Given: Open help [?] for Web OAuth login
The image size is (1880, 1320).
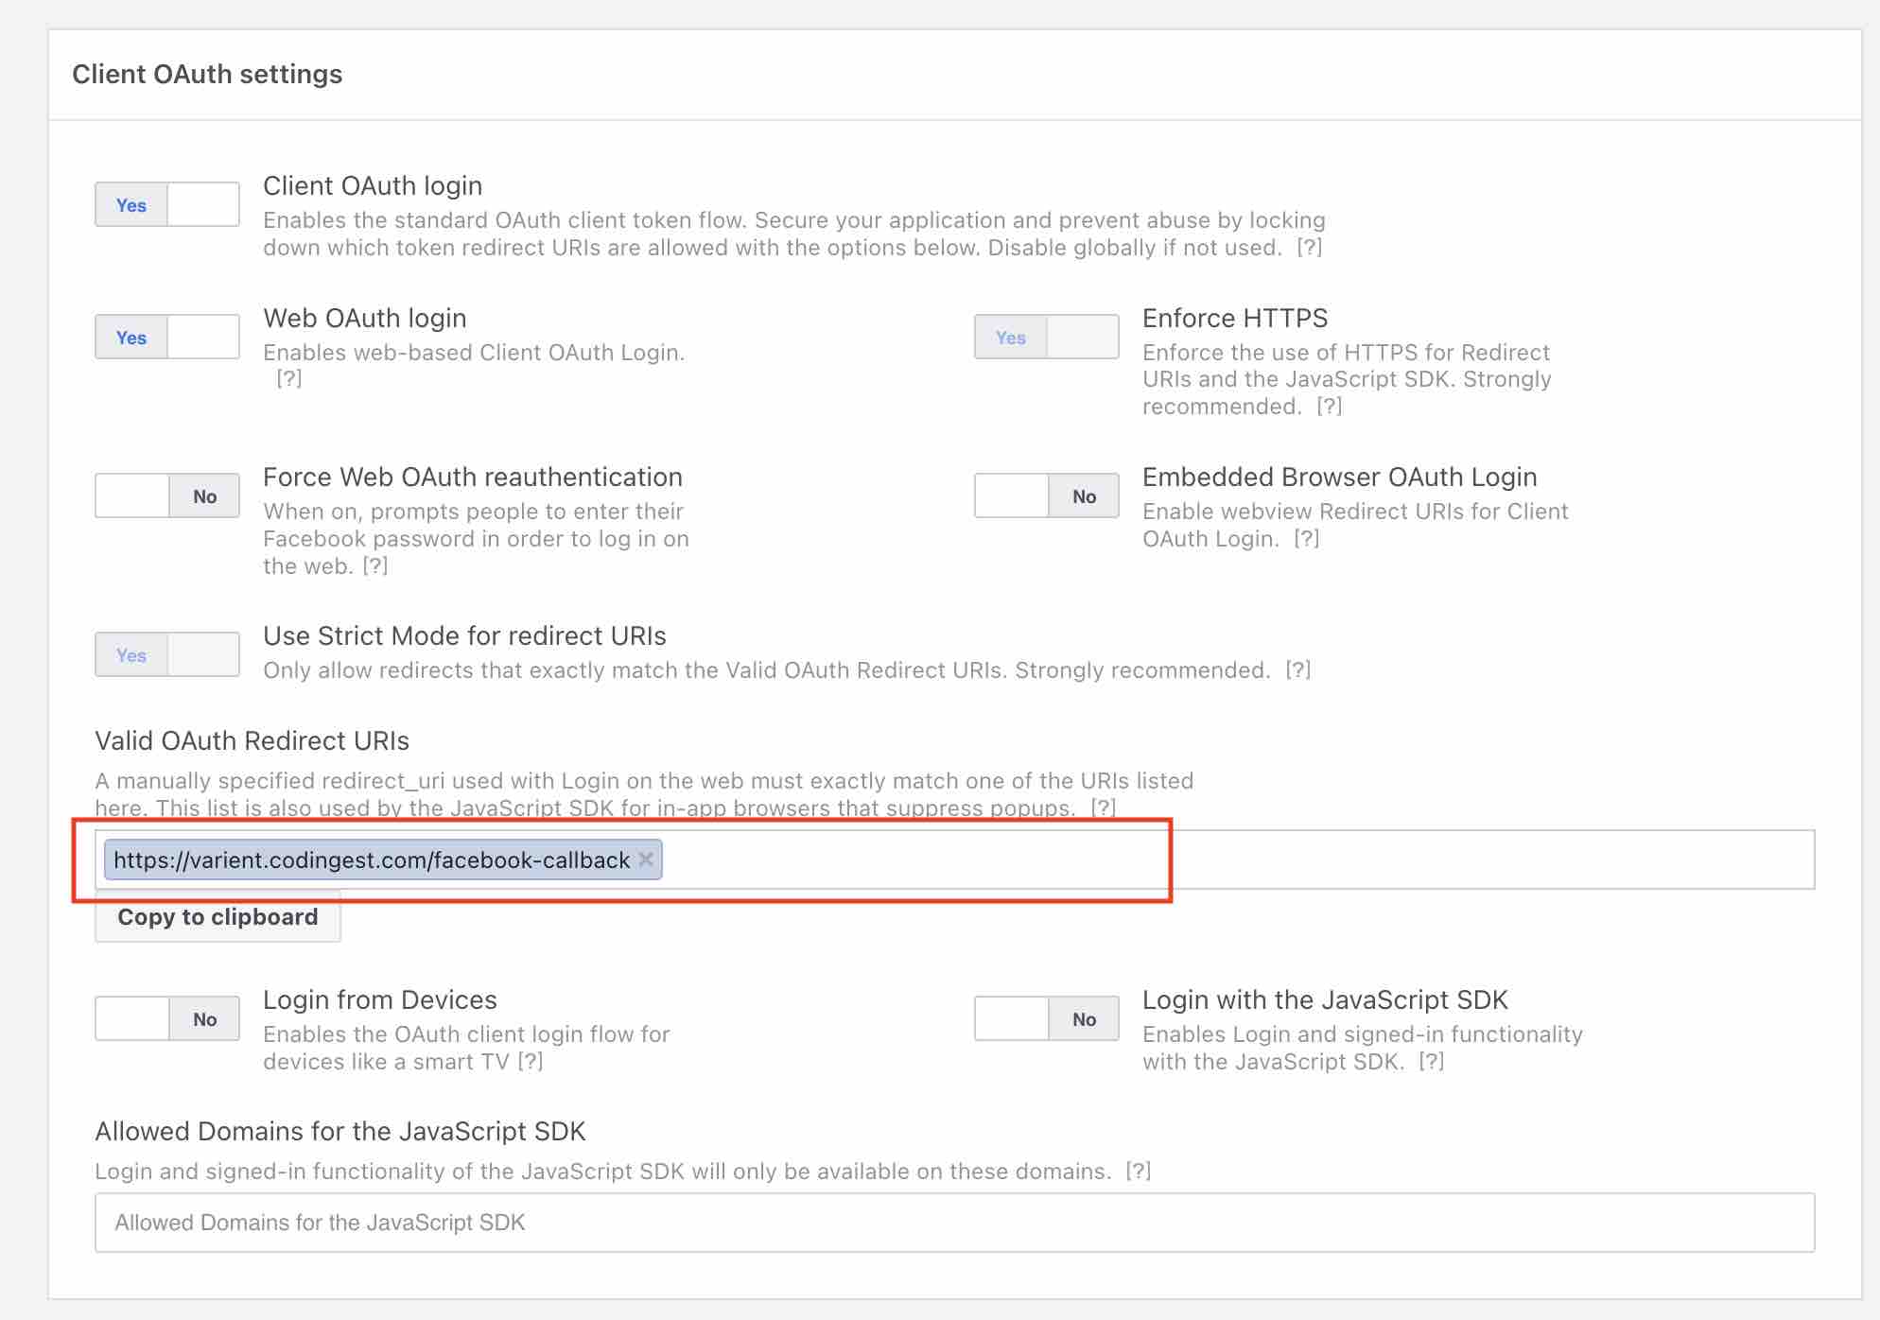Looking at the screenshot, I should click(288, 379).
